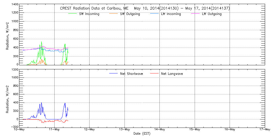Click the blue line swatch beside Net Shortwave
This screenshot has width=273, height=136.
[113, 74]
